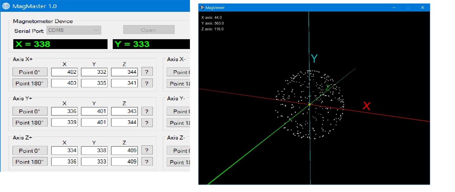This screenshot has width=455, height=192.
Task: Click the help button for Axis Z+ Point 180°
Action: click(147, 162)
